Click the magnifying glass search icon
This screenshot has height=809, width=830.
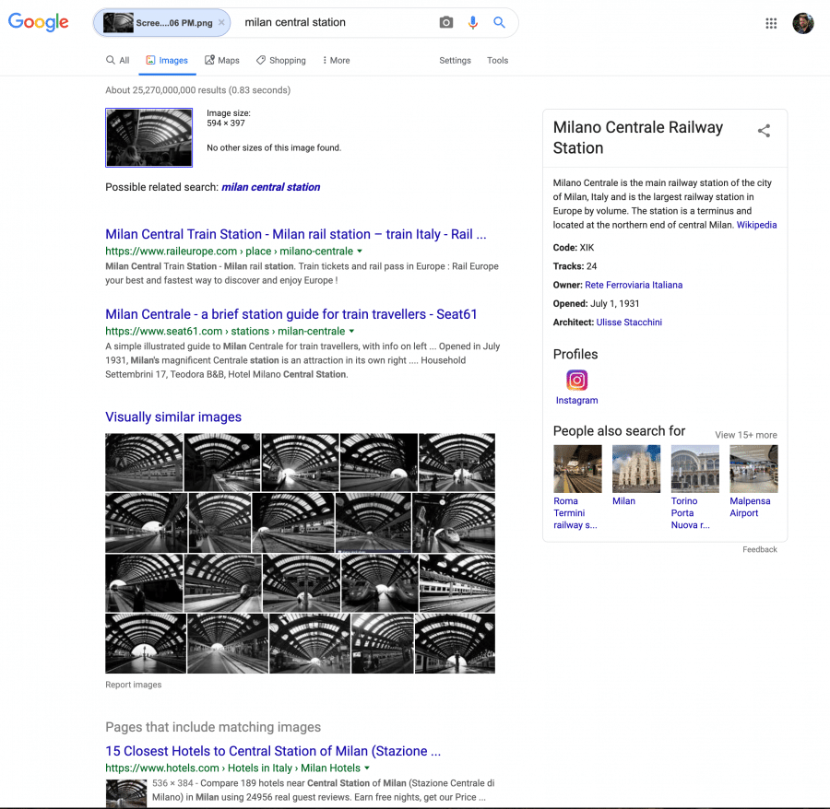[499, 22]
